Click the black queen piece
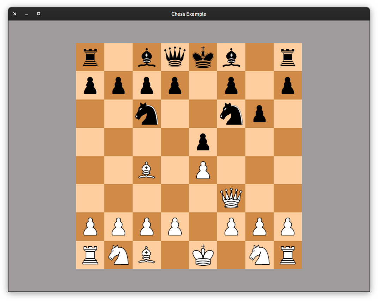 point(175,57)
